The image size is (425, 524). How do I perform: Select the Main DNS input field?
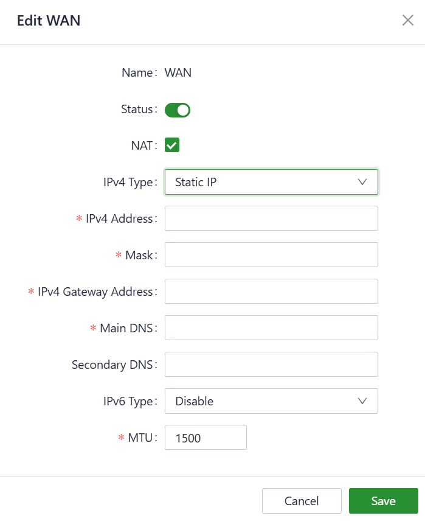coord(271,328)
